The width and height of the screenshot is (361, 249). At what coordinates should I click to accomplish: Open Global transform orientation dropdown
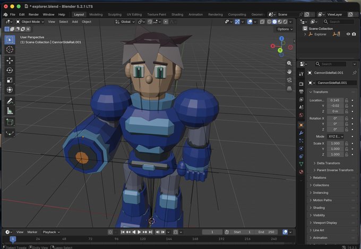pyautogui.click(x=125, y=22)
